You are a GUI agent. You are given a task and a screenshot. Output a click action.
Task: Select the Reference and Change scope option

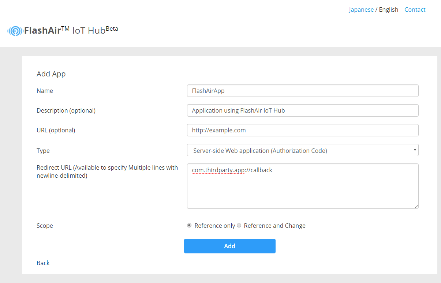(239, 225)
